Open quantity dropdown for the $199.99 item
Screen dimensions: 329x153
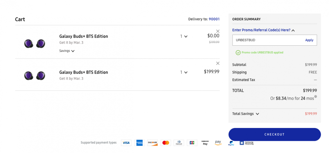pos(184,72)
